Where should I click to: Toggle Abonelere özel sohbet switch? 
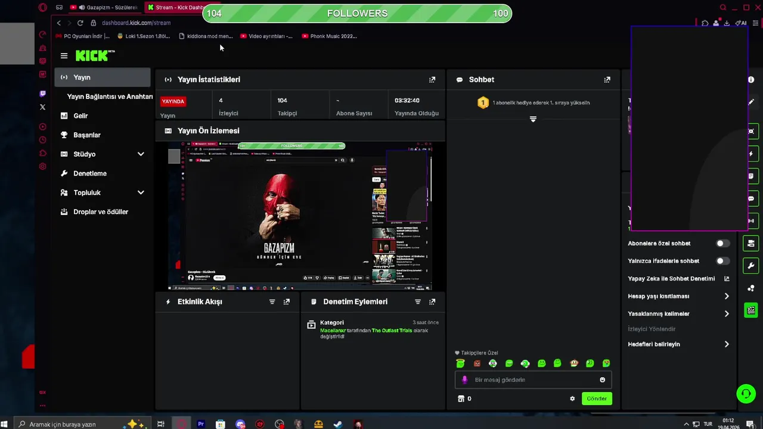pos(722,243)
